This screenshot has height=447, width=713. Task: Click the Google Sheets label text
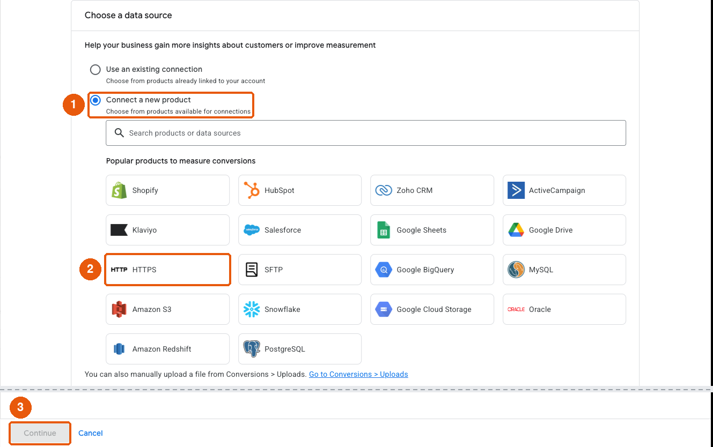coord(422,230)
